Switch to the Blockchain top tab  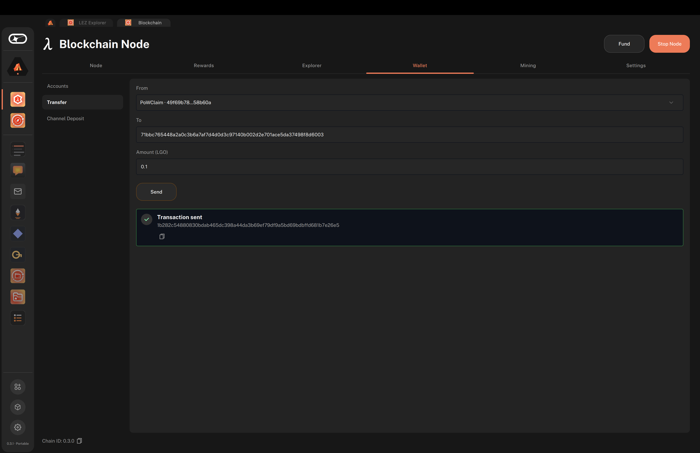(144, 23)
